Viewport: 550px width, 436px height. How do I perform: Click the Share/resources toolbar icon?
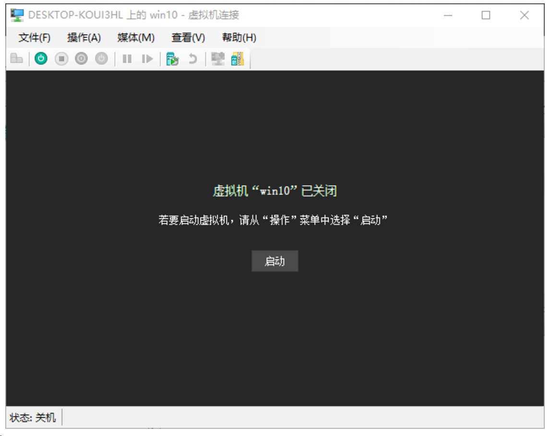point(238,59)
